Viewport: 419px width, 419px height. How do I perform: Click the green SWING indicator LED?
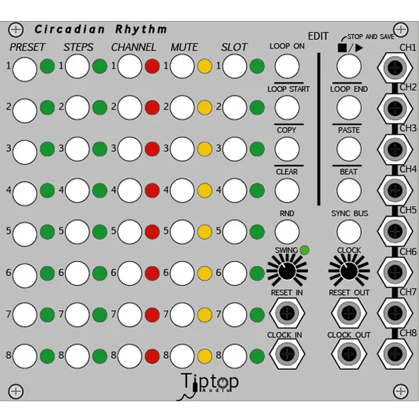[x=304, y=251]
